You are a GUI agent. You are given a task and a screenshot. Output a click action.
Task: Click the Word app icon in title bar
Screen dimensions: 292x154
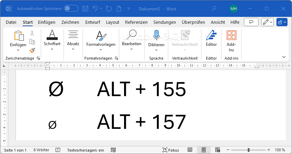(9, 9)
